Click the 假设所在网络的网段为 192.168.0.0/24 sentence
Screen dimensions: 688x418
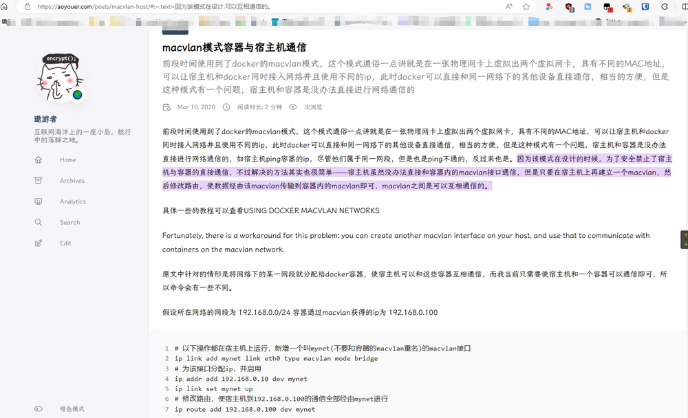(300, 312)
